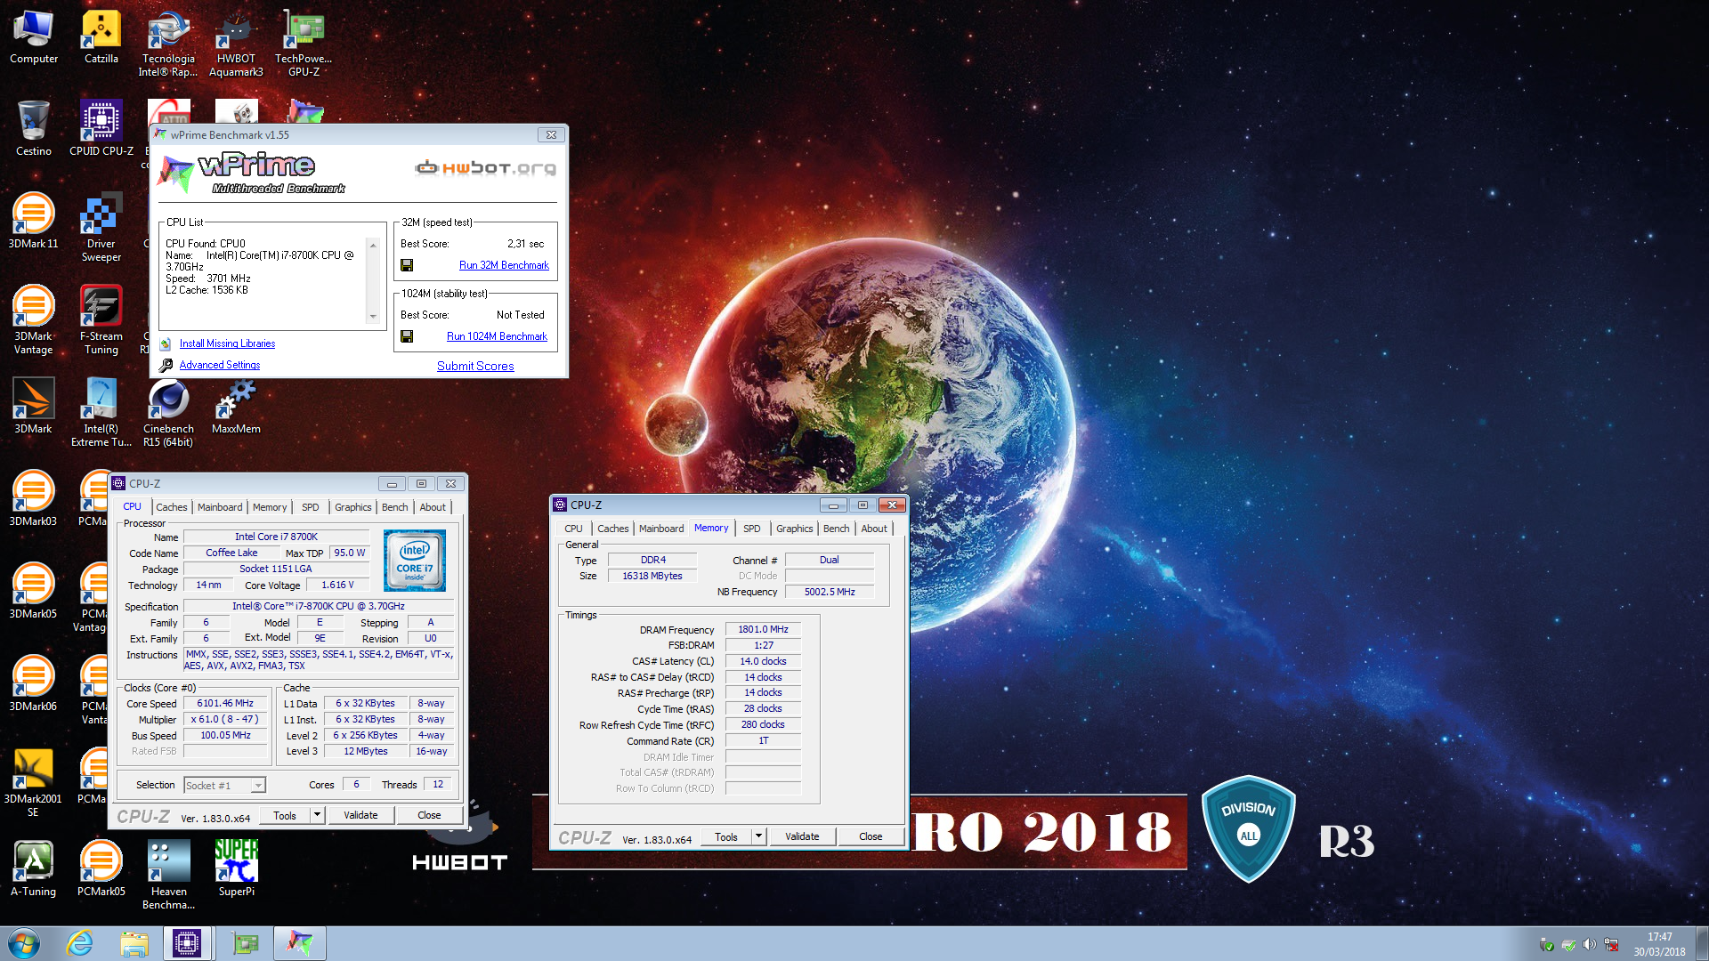Launch 3DMark2001 SE shortcut
The height and width of the screenshot is (961, 1709).
tap(34, 783)
